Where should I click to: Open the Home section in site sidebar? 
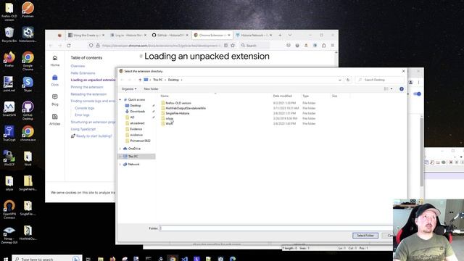tap(55, 61)
